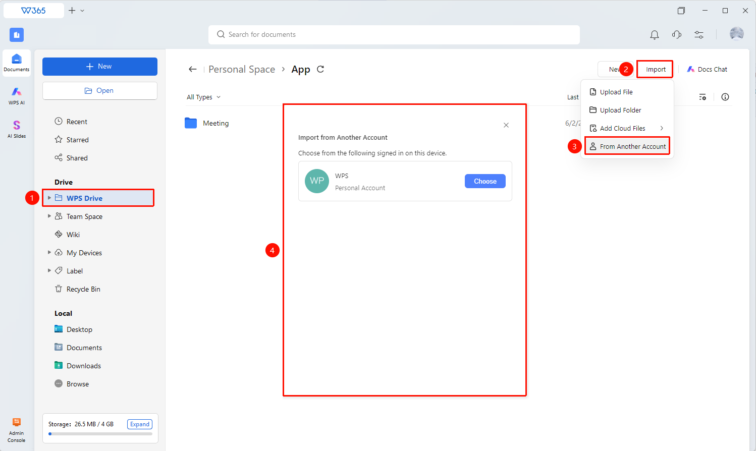Click Expand to increase storage
This screenshot has height=451, width=756.
point(140,424)
